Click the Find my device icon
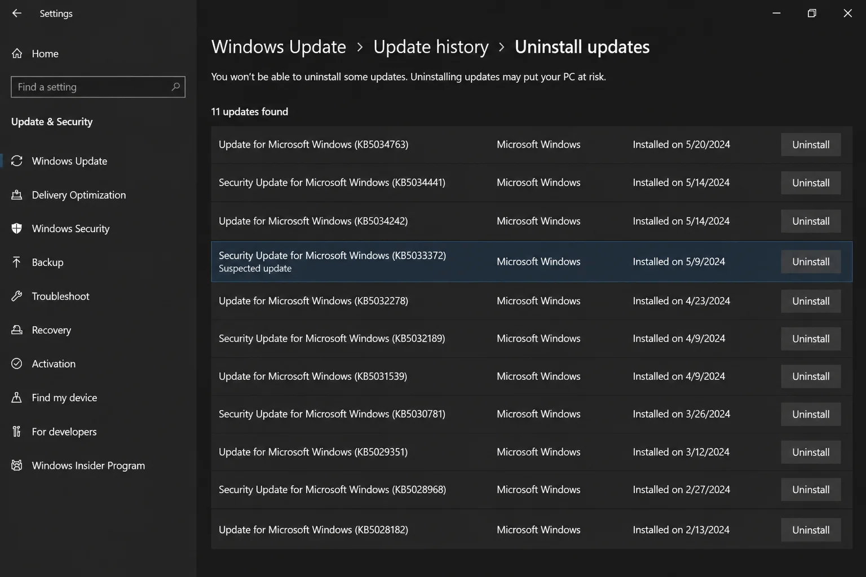Viewport: 866px width, 577px height. (x=17, y=398)
